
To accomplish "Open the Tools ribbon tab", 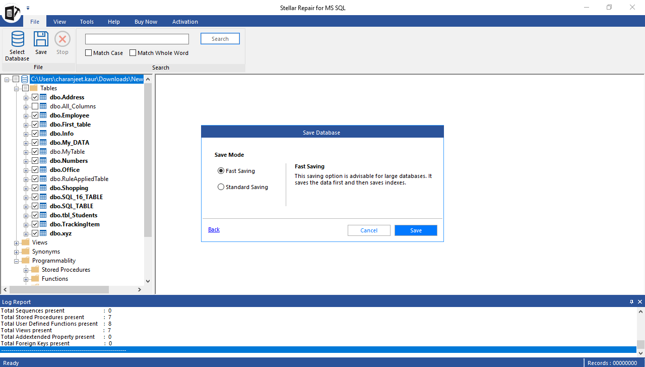I will click(x=87, y=22).
